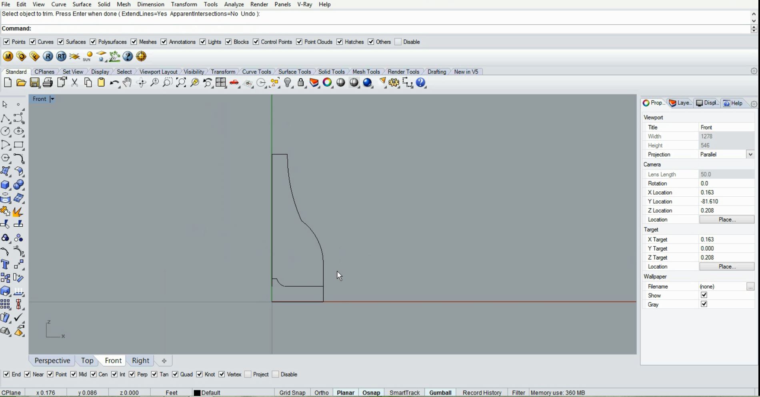Click the light bulb Hide objects icon
760x397 pixels.
(x=288, y=83)
